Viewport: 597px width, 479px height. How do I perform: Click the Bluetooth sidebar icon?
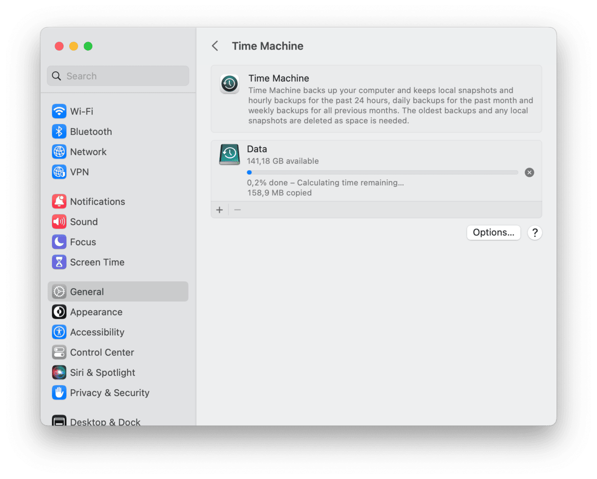tap(59, 132)
